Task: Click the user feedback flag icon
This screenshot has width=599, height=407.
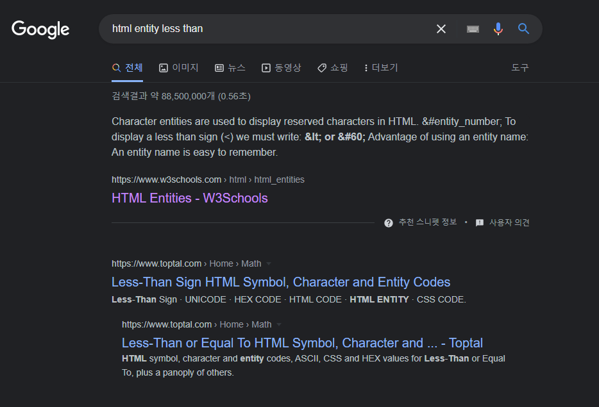Action: [480, 223]
